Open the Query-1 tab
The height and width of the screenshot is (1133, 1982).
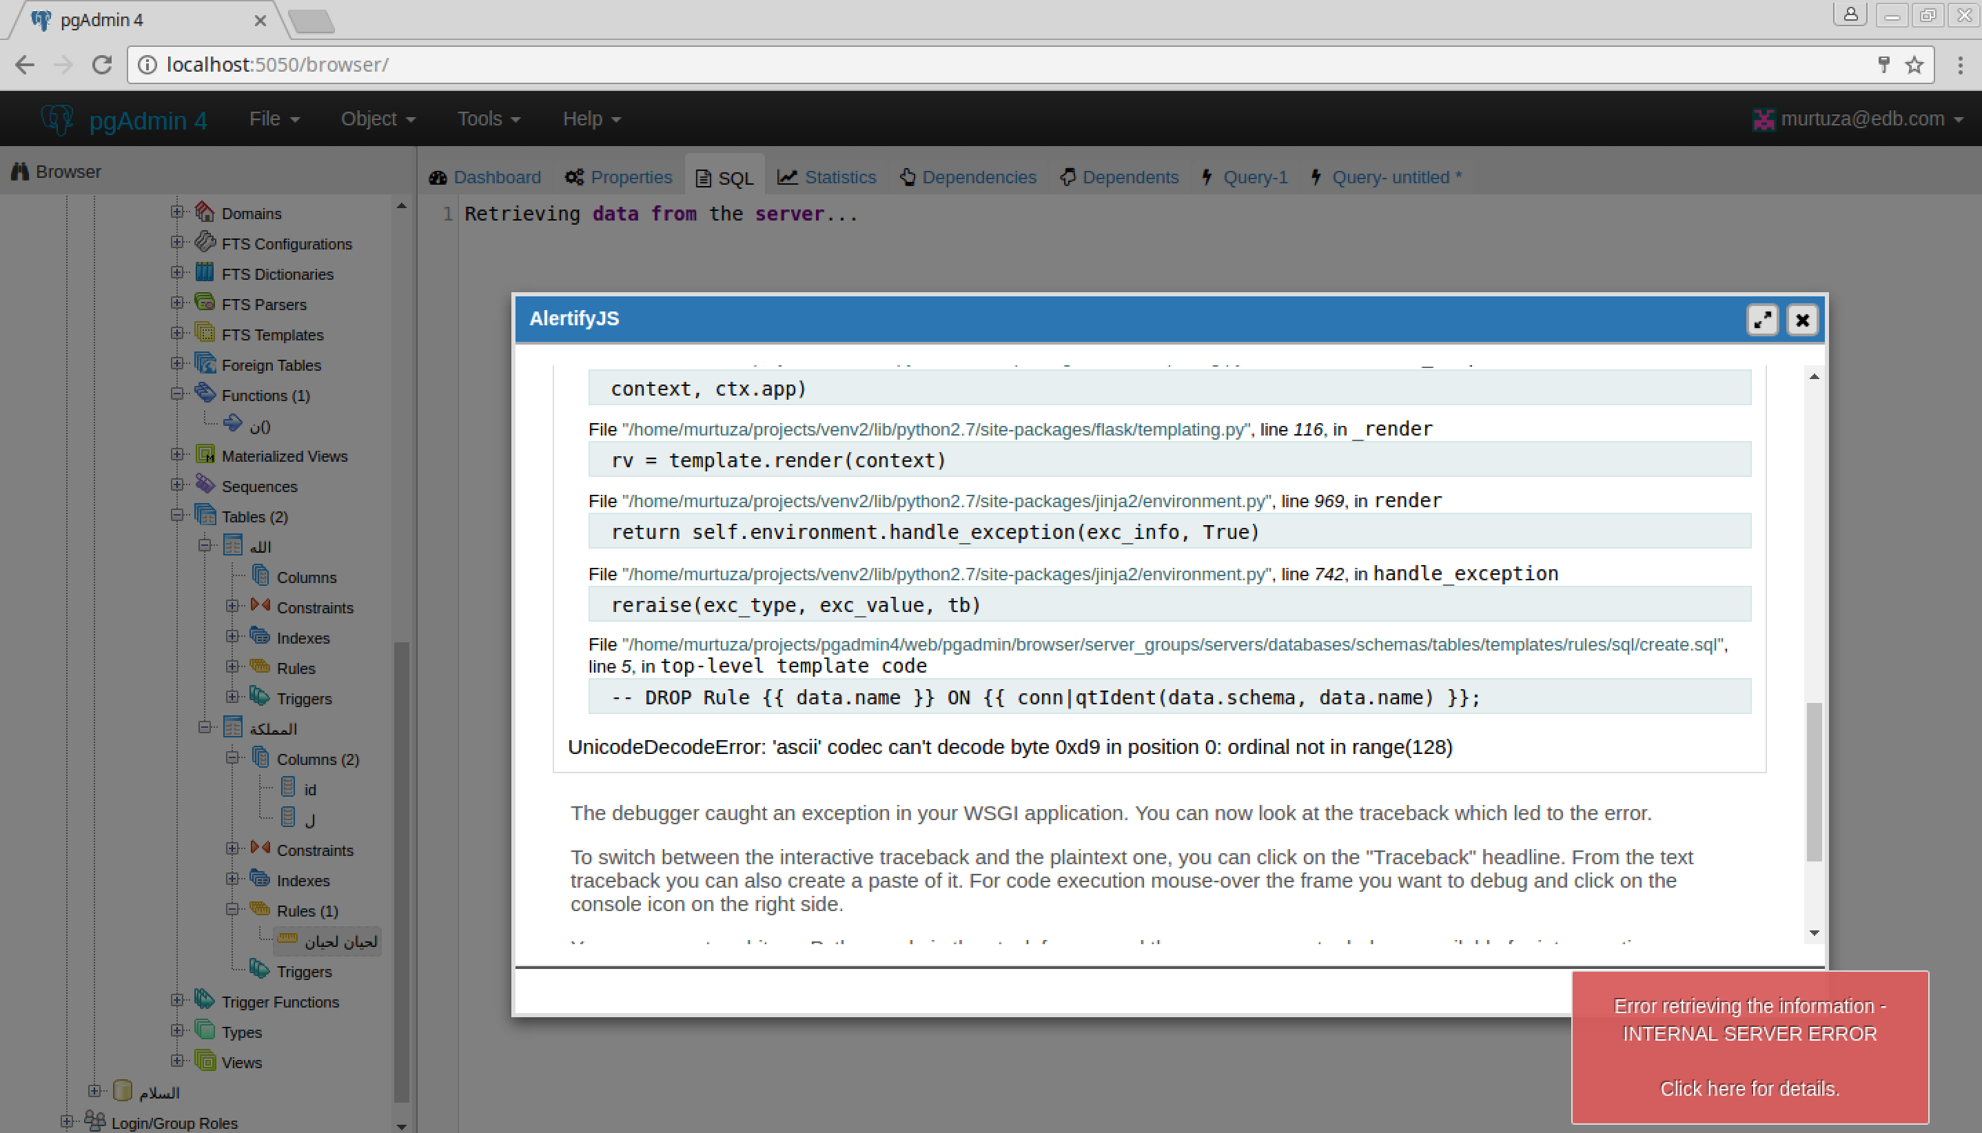(x=1245, y=177)
